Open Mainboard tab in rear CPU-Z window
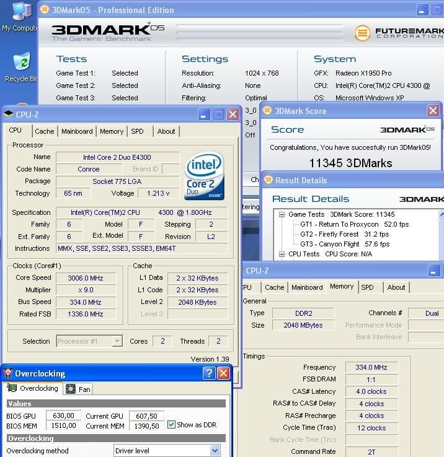Image resolution: width=444 pixels, height=457 pixels. coord(307,287)
